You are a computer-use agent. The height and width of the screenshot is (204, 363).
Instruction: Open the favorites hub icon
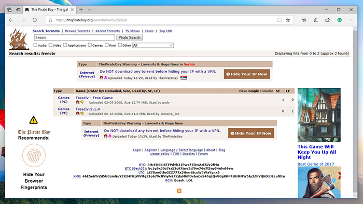(304, 20)
